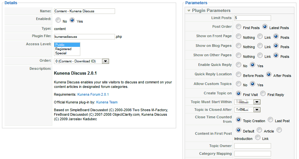Select First Reply for Create Topic on

point(263,94)
